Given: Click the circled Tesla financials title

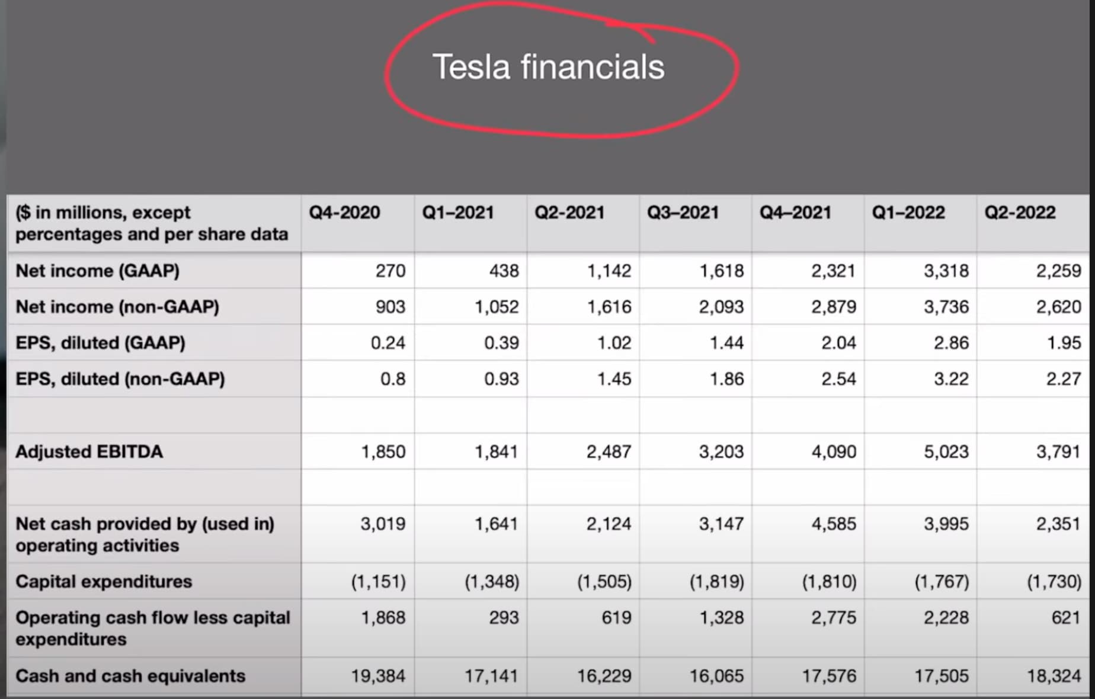Looking at the screenshot, I should 548,67.
